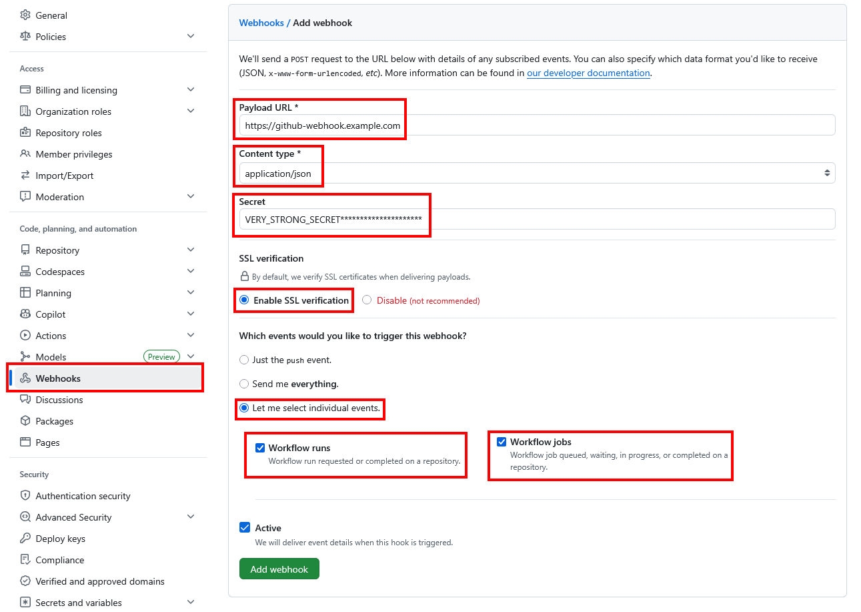The image size is (861, 612).
Task: Click the green Add webhook button
Action: click(x=279, y=569)
